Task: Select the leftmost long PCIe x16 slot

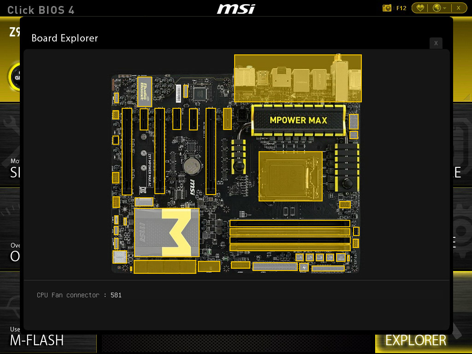Action: [x=127, y=152]
